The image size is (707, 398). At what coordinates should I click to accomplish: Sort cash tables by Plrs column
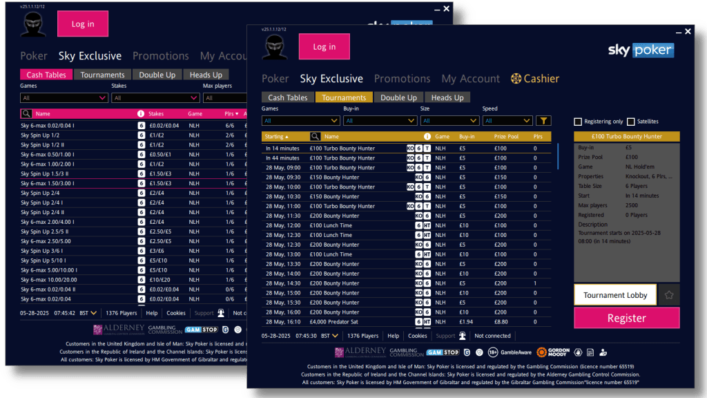tap(231, 114)
